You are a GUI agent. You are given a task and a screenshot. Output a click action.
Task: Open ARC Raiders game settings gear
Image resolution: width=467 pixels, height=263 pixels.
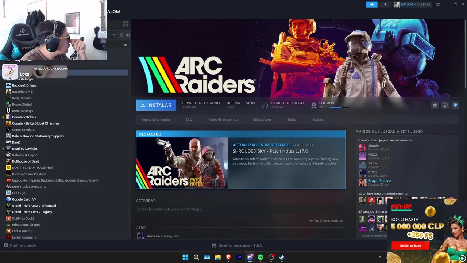coord(435,105)
